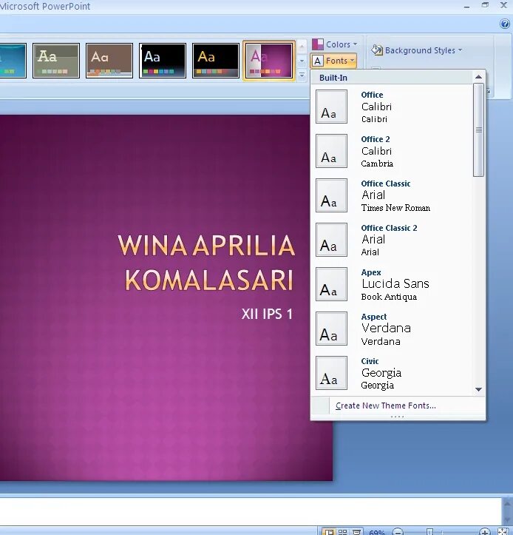Start Slide Show view

pos(356,532)
